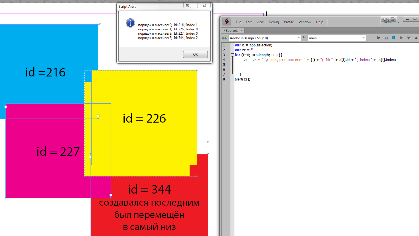The height and width of the screenshot is (236, 419).
Task: Click the 'for (i=0; i<a.length; i++){' line
Action: (x=258, y=55)
